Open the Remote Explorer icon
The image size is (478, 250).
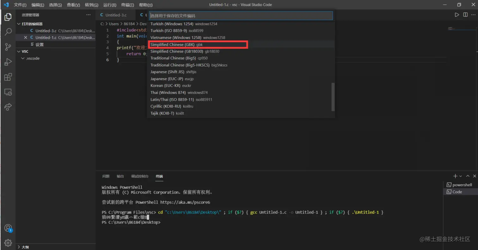click(x=8, y=92)
